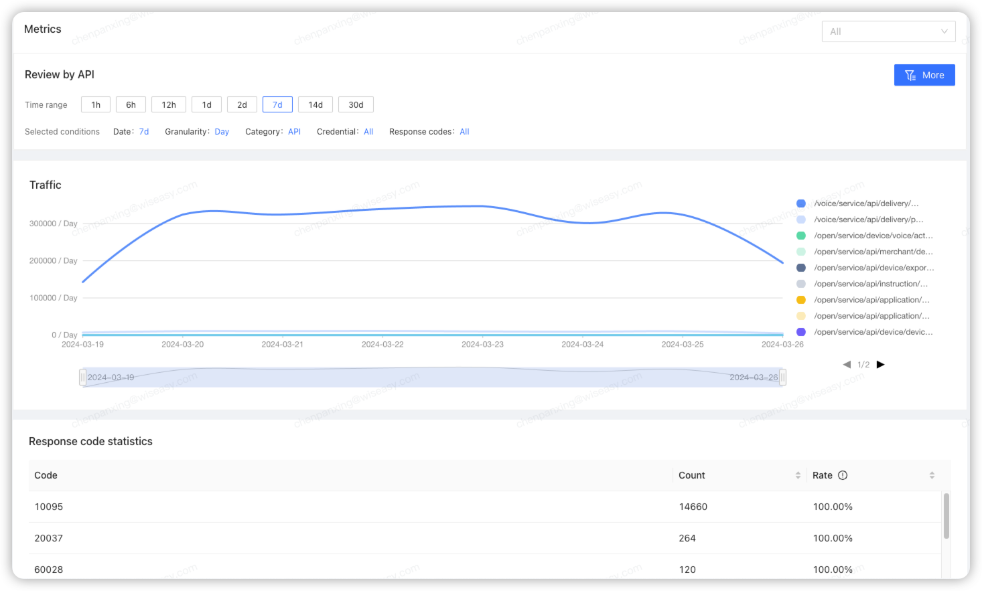The image size is (982, 591).
Task: Toggle the /voice/service/api/delivery/p… legend series
Action: point(859,220)
